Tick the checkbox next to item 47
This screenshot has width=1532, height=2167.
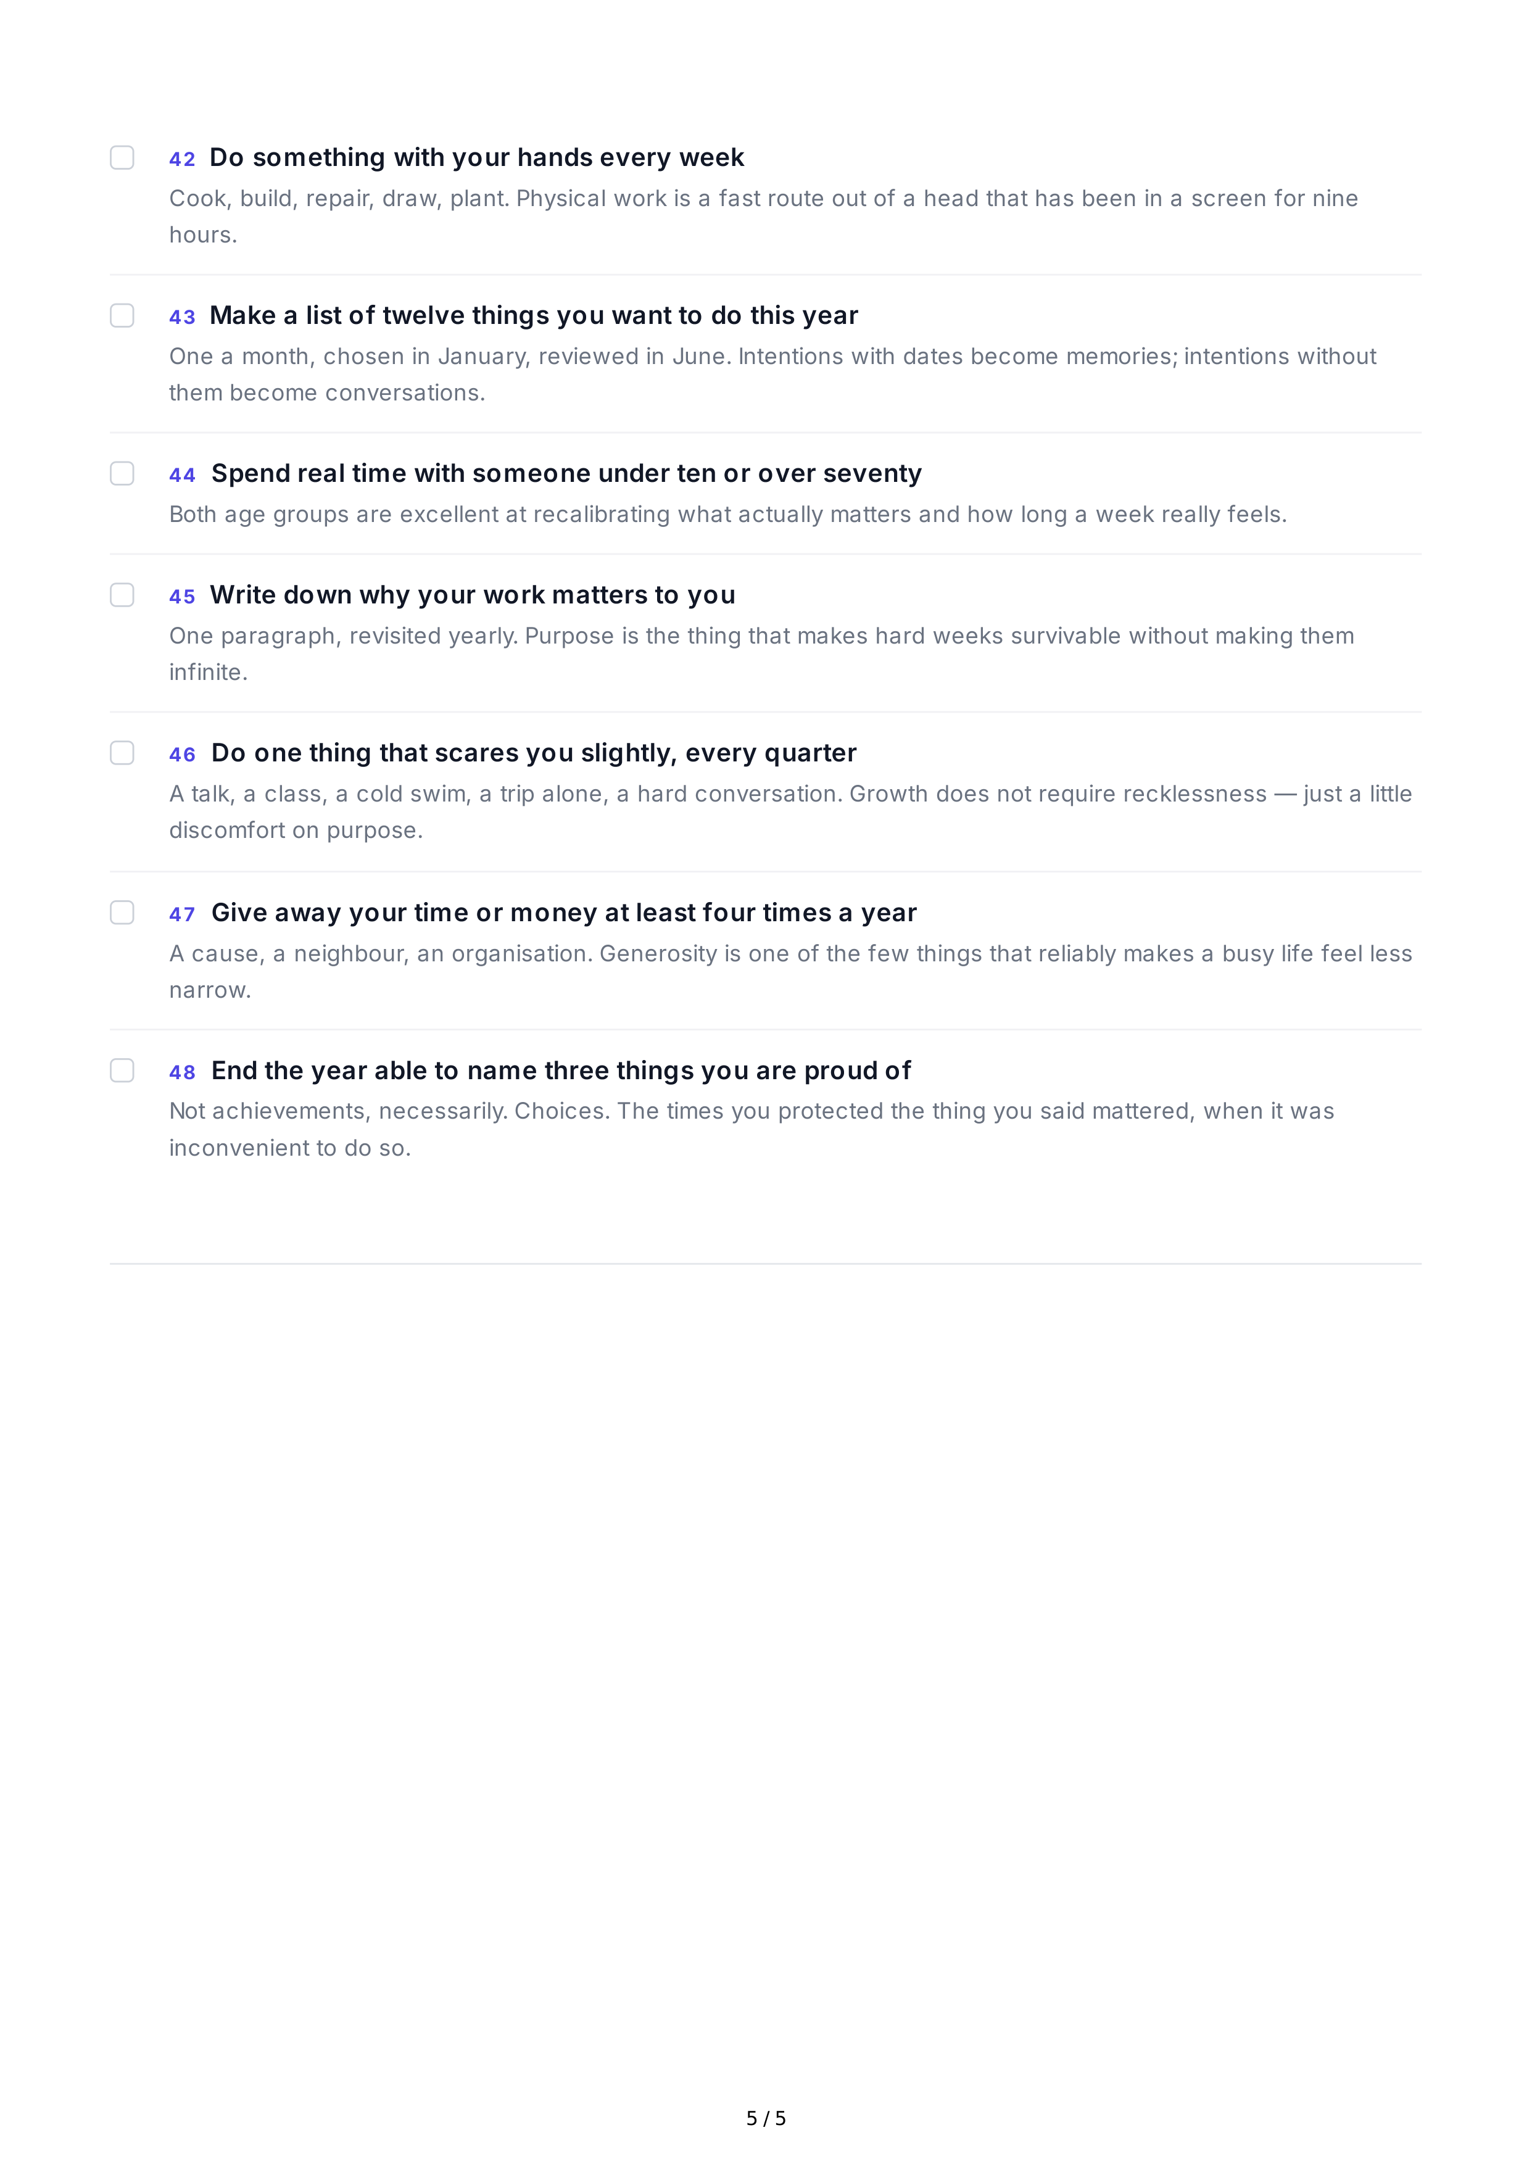pyautogui.click(x=122, y=913)
